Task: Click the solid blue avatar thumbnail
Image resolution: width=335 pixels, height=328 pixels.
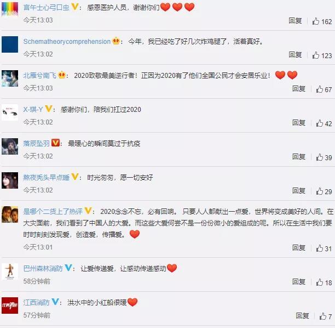Action: point(10,44)
